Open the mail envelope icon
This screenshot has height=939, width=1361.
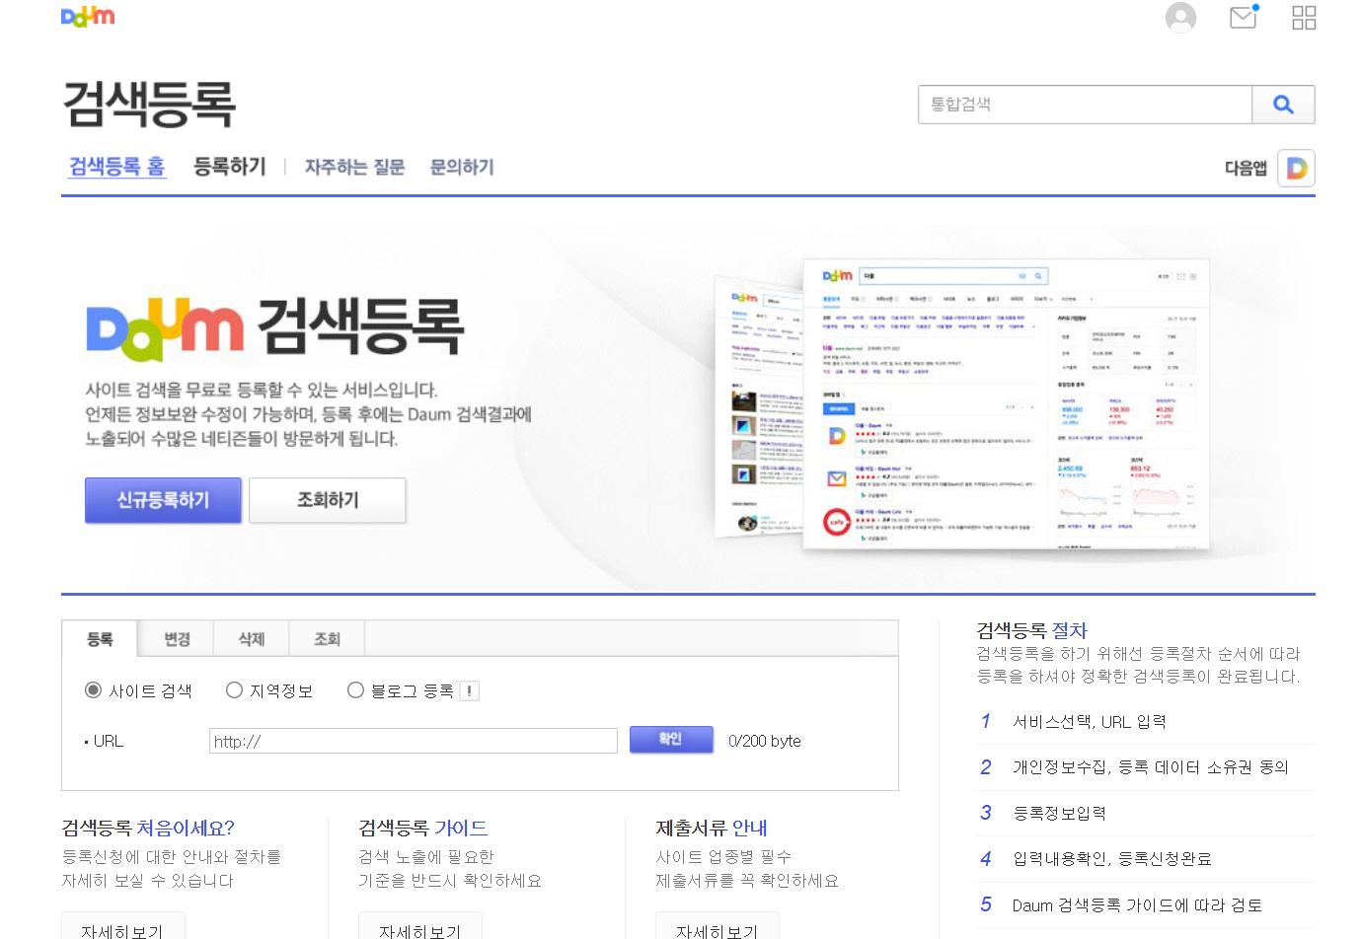[x=1244, y=17]
